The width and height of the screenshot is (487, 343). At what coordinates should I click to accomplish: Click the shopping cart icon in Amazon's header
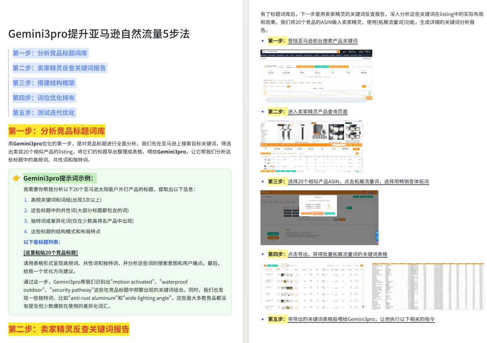pyautogui.click(x=367, y=51)
